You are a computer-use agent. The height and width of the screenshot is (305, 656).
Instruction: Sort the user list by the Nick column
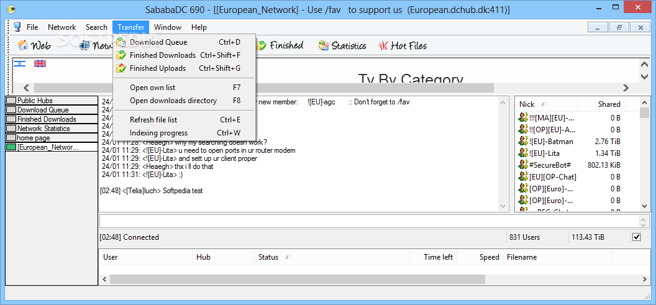tap(547, 104)
